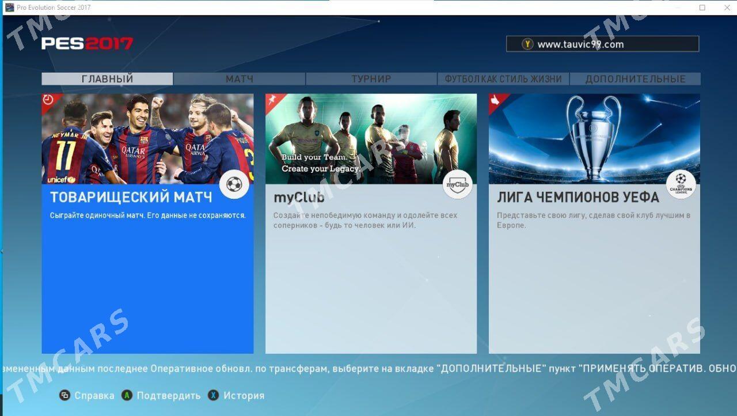Click the rabbit corner icon on Champions League card
Screen dimensions: 737x416
(x=495, y=100)
